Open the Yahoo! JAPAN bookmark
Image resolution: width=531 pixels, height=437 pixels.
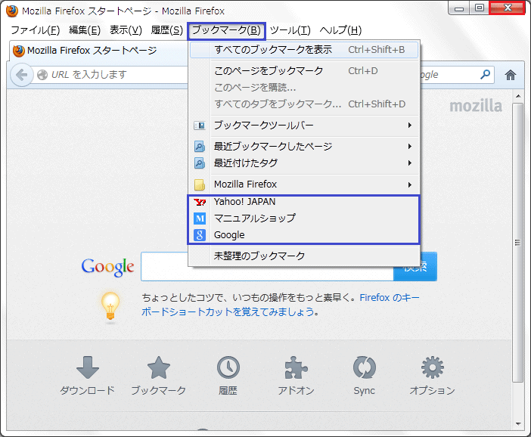(x=304, y=202)
